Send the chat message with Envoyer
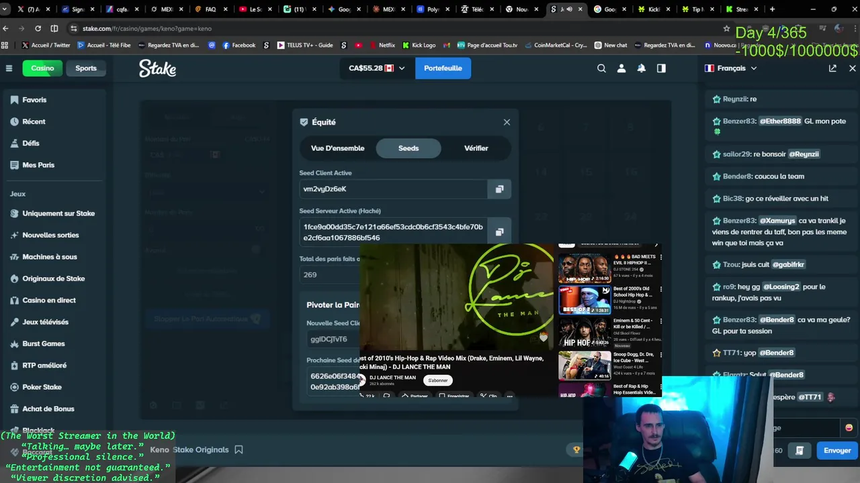This screenshot has height=483, width=860. point(837,450)
